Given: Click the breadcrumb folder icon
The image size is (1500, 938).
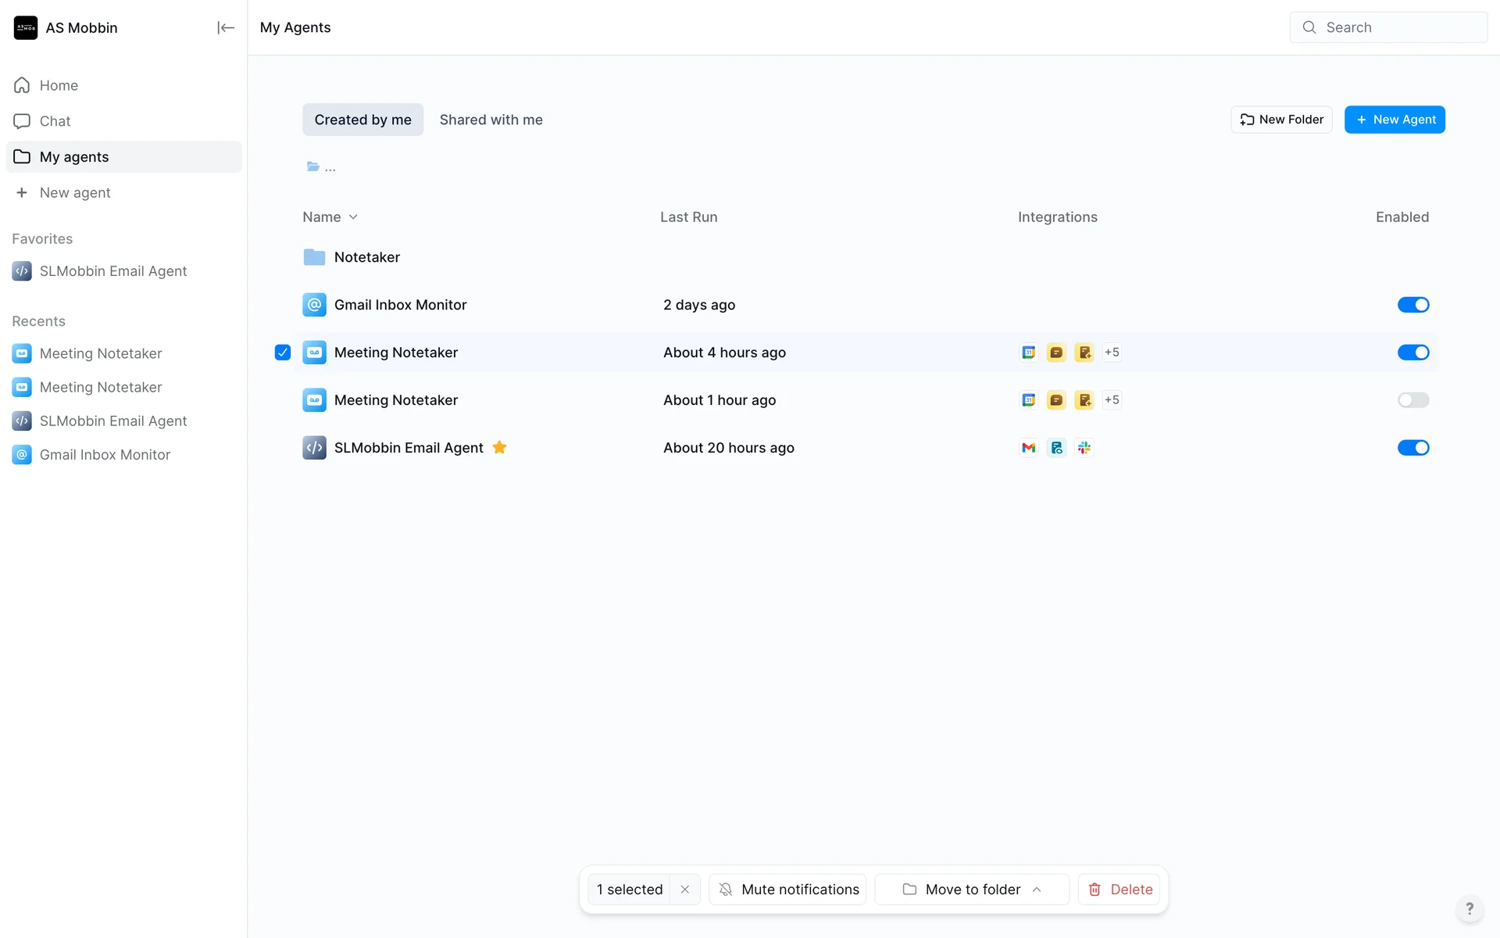Looking at the screenshot, I should (x=312, y=166).
